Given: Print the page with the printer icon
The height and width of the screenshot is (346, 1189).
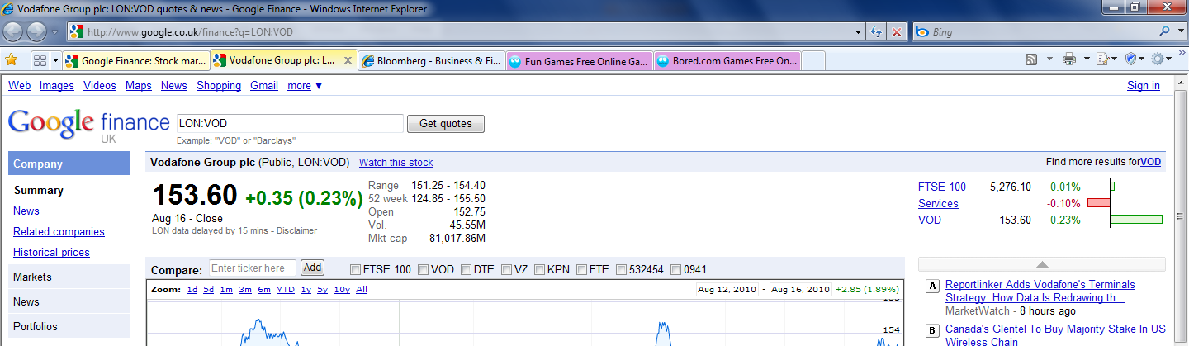Looking at the screenshot, I should click(1069, 59).
